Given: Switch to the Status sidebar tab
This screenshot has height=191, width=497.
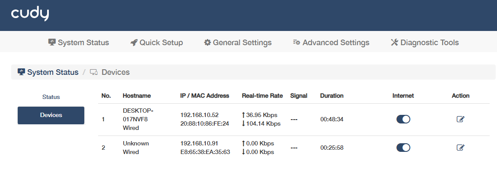Looking at the screenshot, I should (51, 97).
